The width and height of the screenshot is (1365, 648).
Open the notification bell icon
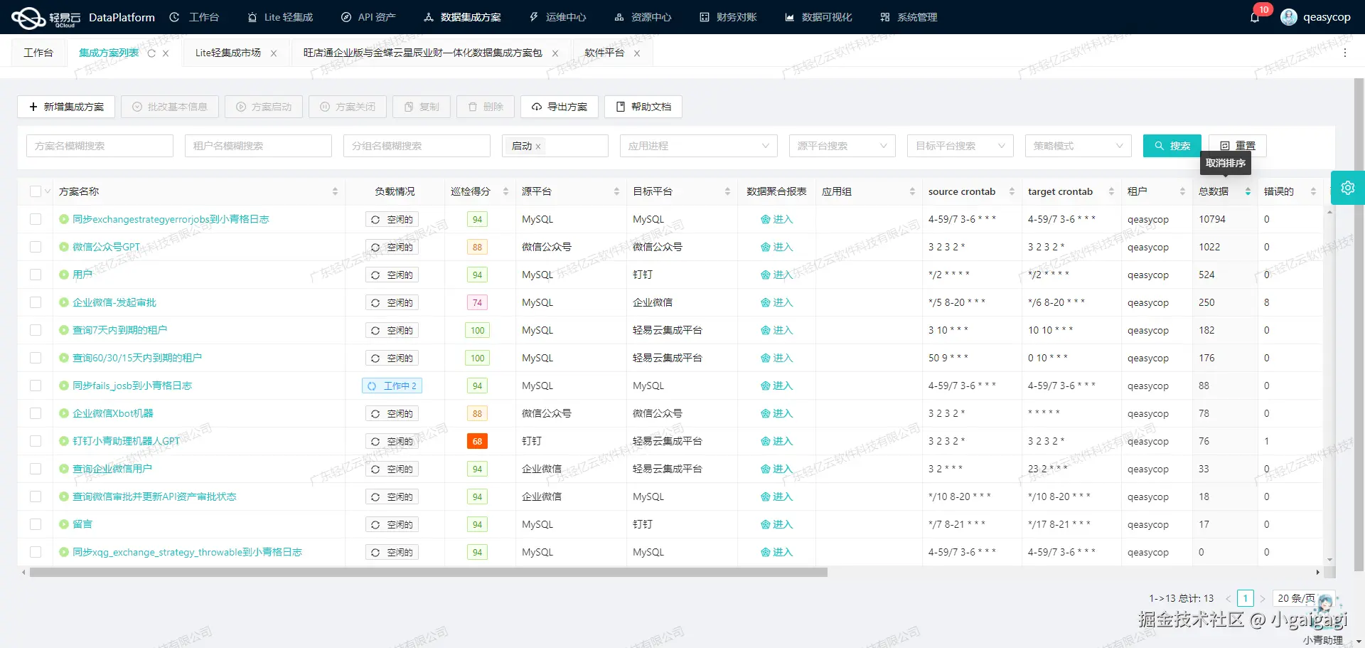tap(1255, 17)
